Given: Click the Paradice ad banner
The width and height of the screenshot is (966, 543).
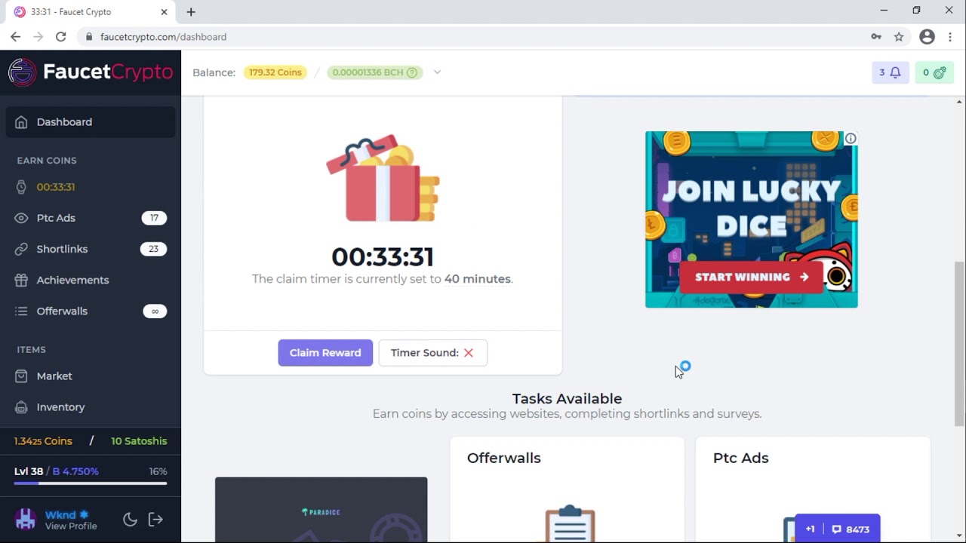Looking at the screenshot, I should tap(321, 510).
